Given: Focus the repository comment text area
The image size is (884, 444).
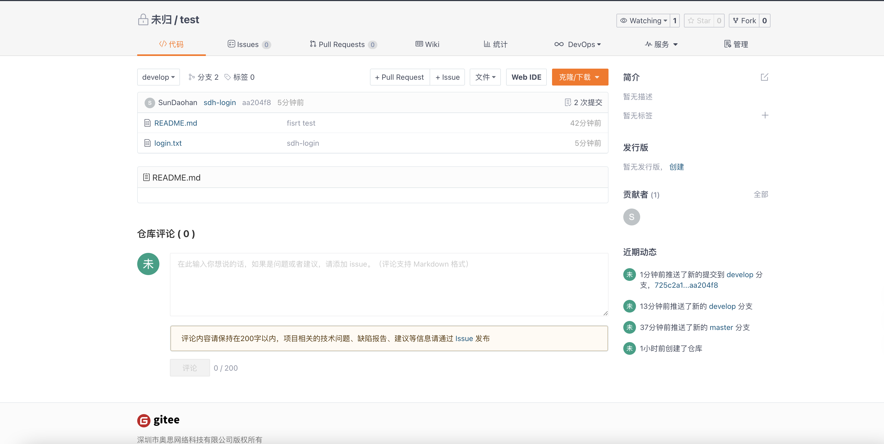Looking at the screenshot, I should (x=389, y=285).
